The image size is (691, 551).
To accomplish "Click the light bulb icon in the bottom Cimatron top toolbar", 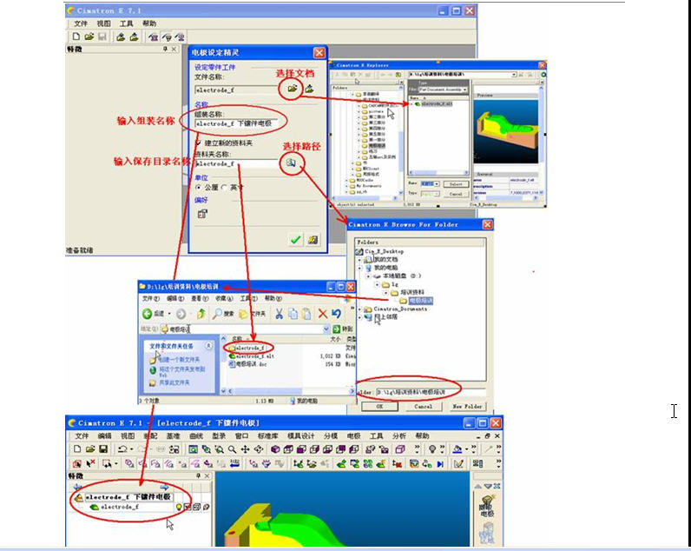I will click(432, 449).
